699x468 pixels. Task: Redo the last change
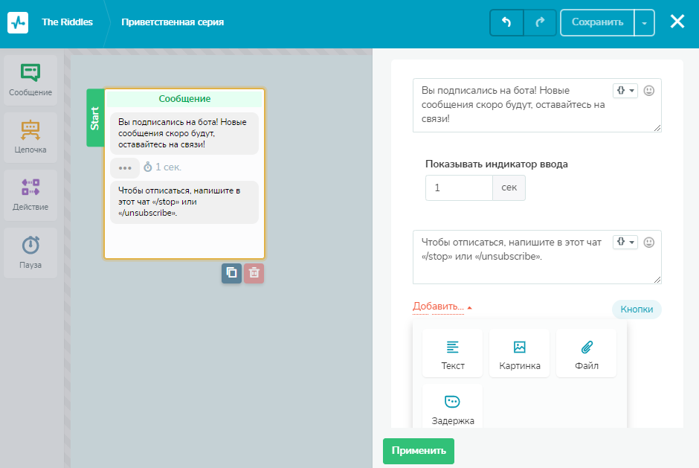click(x=540, y=22)
